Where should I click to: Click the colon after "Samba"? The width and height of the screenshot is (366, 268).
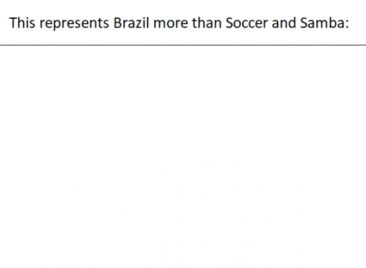tap(347, 24)
